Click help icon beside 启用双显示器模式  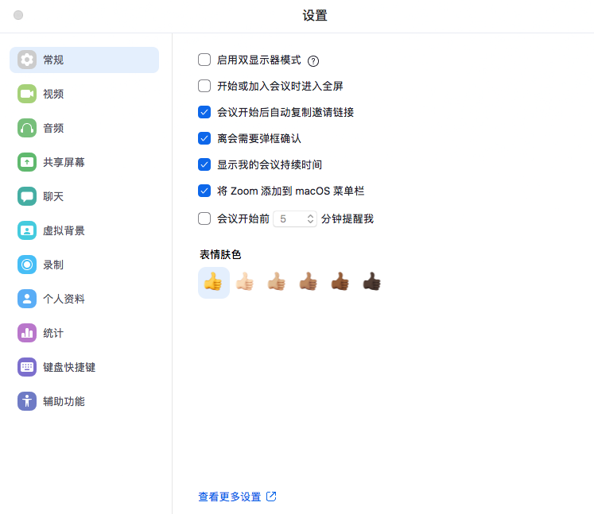[313, 61]
